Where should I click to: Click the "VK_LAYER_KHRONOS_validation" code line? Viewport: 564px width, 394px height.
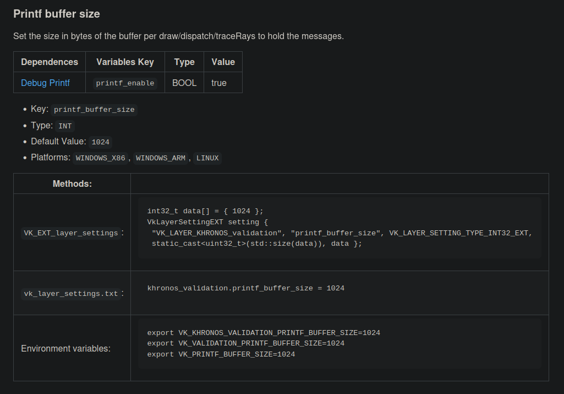pyautogui.click(x=342, y=233)
